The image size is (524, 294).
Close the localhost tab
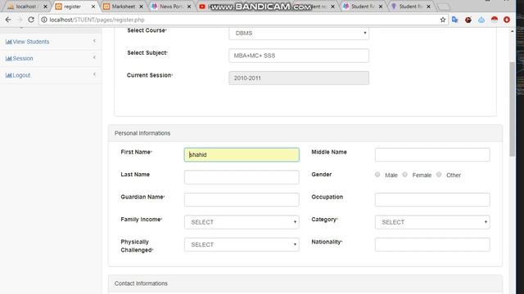pos(45,7)
